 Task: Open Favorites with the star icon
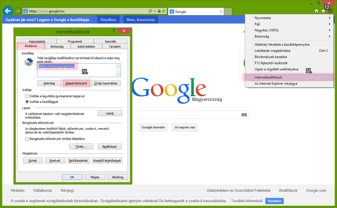pos(323,11)
